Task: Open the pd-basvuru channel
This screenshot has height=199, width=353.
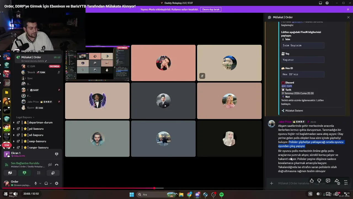Action: click(38, 129)
